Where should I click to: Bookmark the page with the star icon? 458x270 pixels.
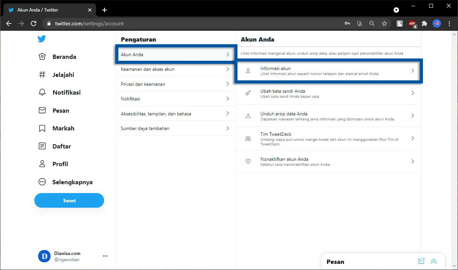(384, 23)
